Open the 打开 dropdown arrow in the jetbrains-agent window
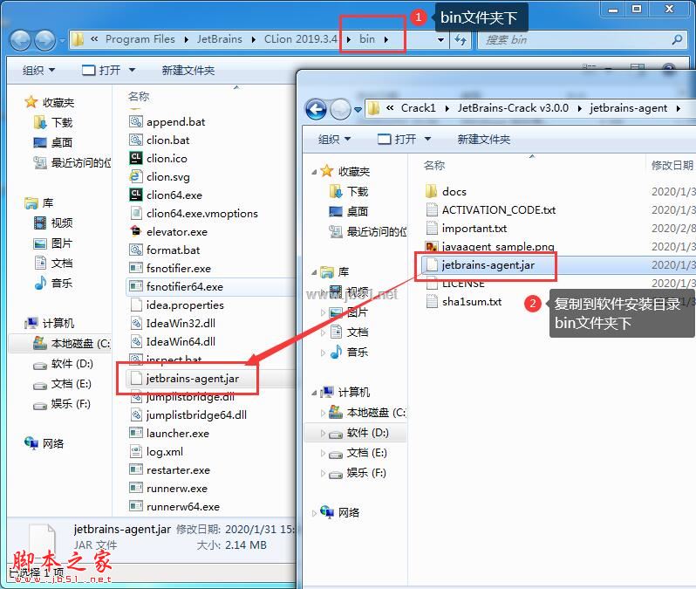 pyautogui.click(x=427, y=139)
